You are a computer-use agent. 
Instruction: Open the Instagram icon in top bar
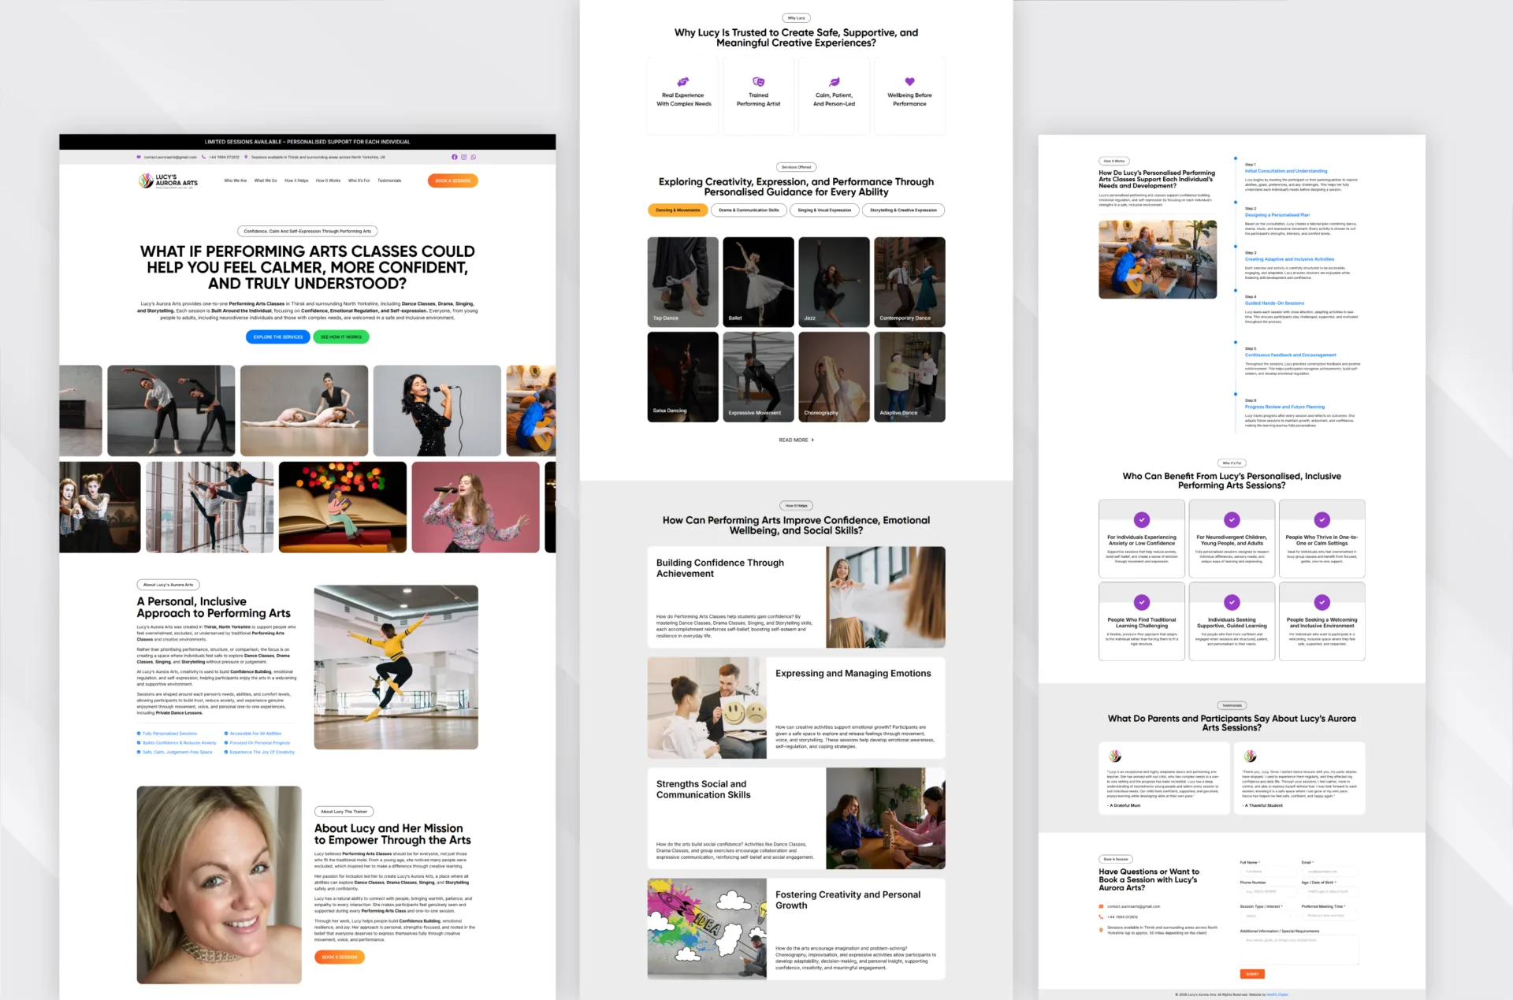tap(463, 157)
